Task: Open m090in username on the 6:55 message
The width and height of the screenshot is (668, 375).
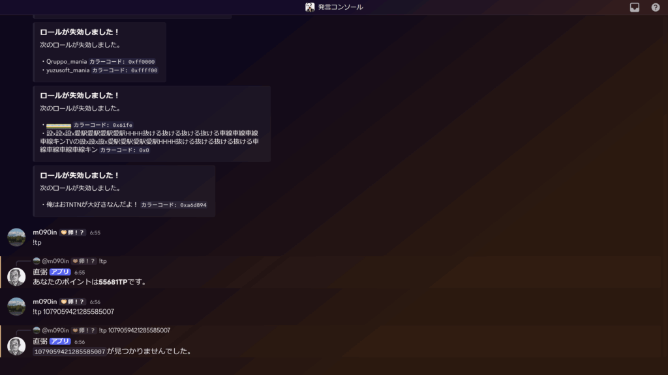Action: [x=44, y=232]
